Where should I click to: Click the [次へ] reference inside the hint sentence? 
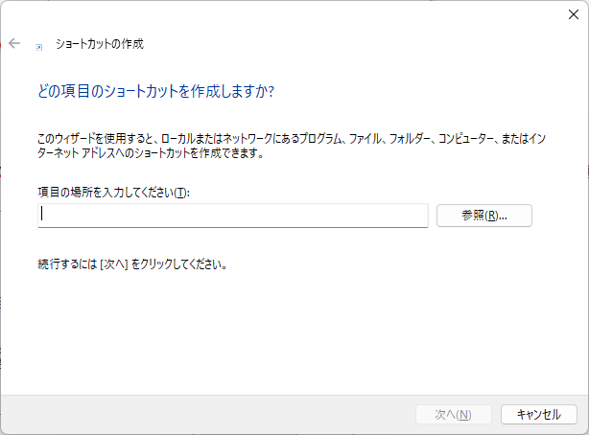coord(114,263)
